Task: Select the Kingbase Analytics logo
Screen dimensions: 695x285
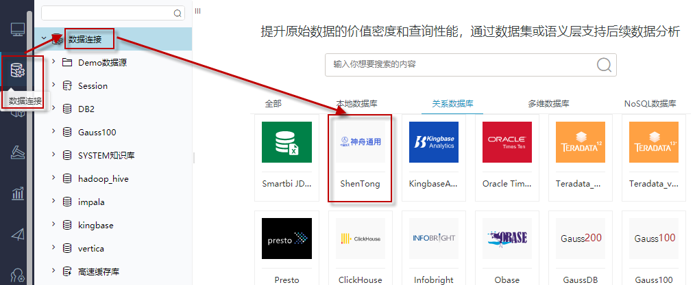Action: point(434,142)
